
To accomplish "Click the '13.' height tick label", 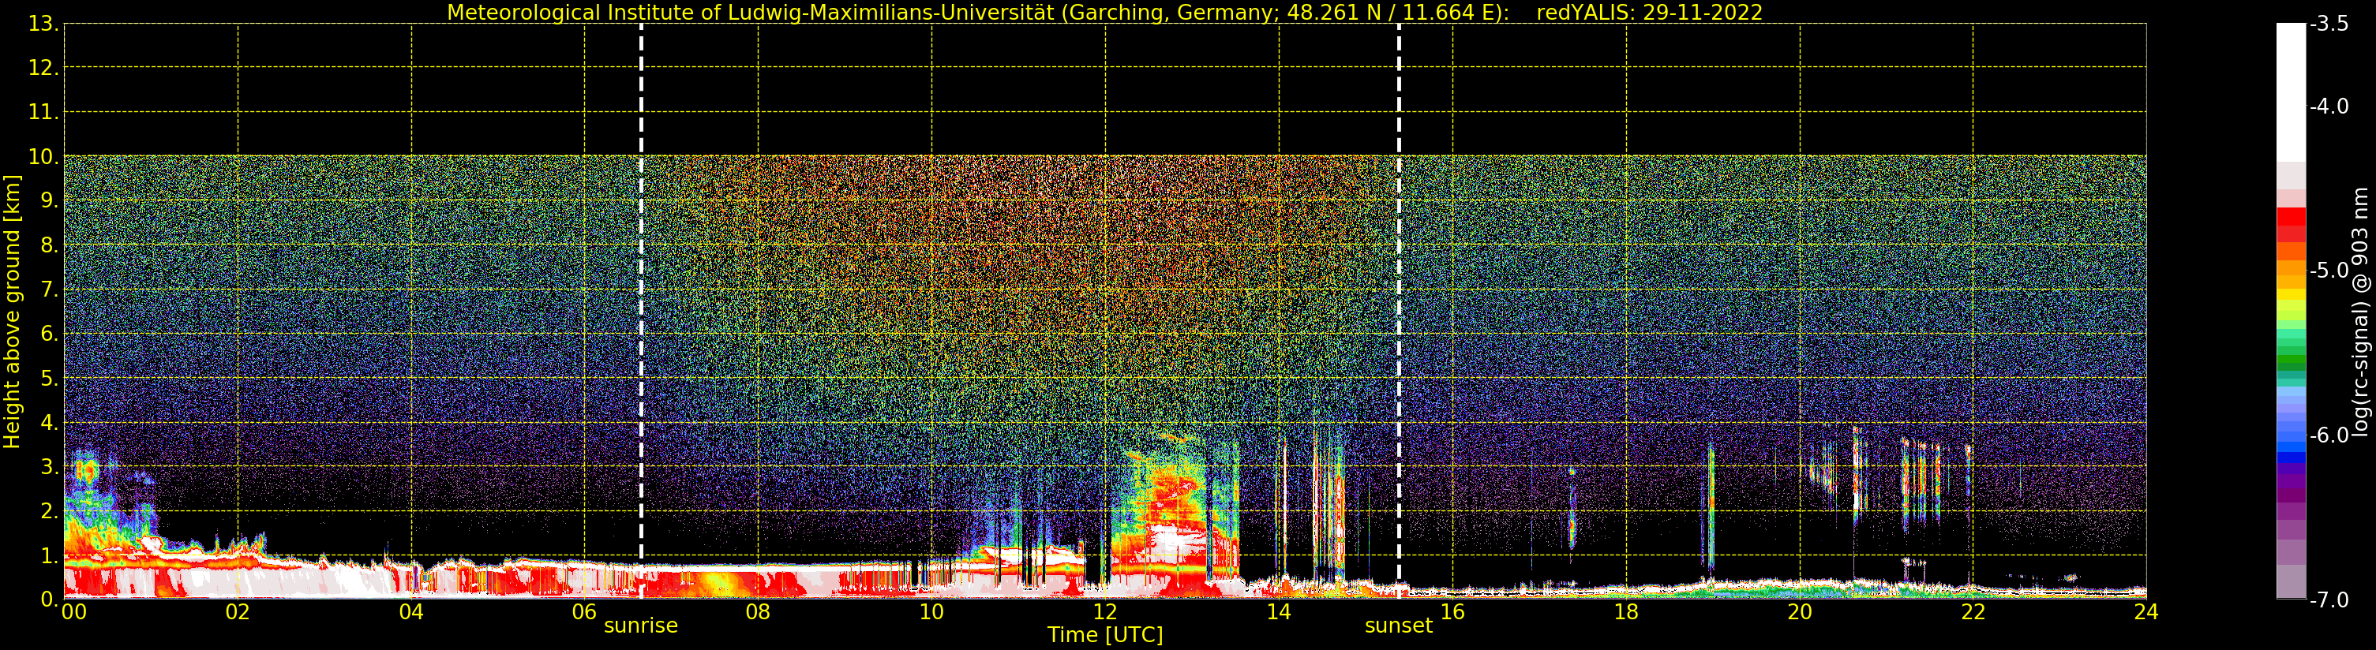I will pyautogui.click(x=43, y=24).
